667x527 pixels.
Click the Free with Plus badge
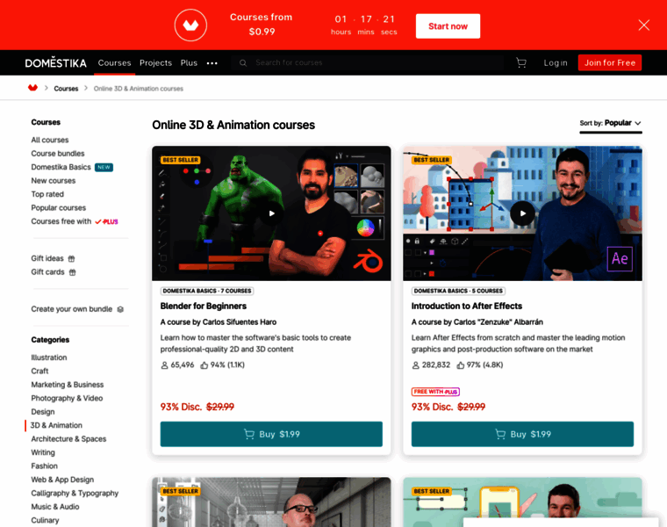pos(435,392)
